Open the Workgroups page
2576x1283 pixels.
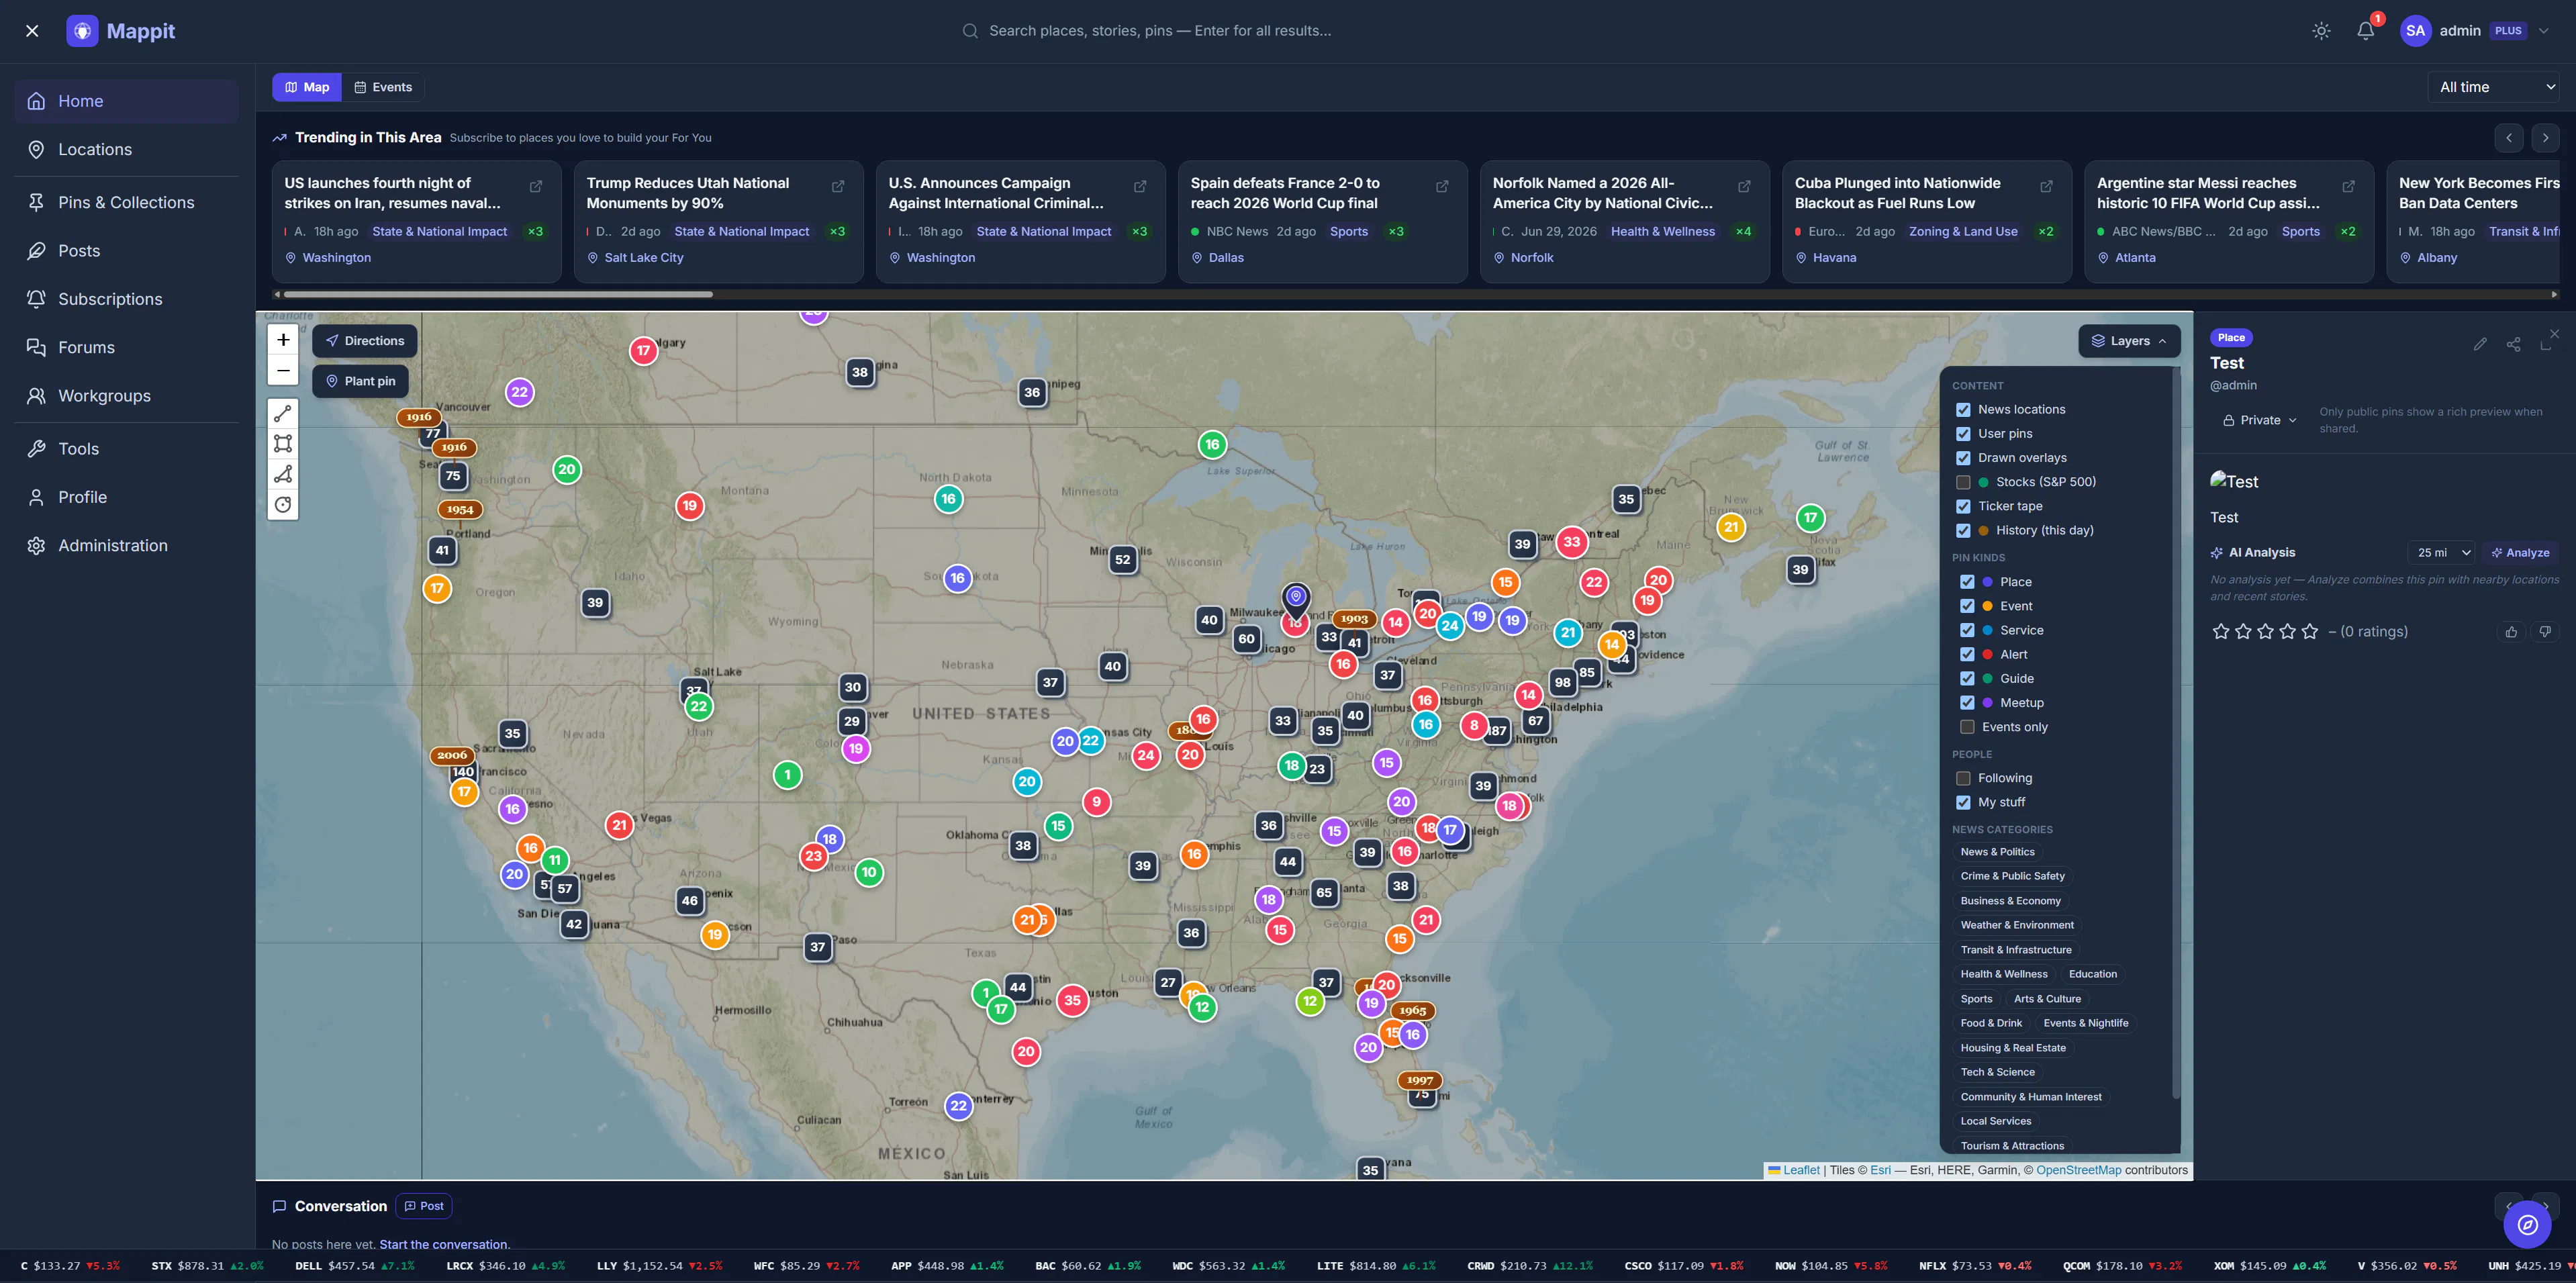click(126, 396)
